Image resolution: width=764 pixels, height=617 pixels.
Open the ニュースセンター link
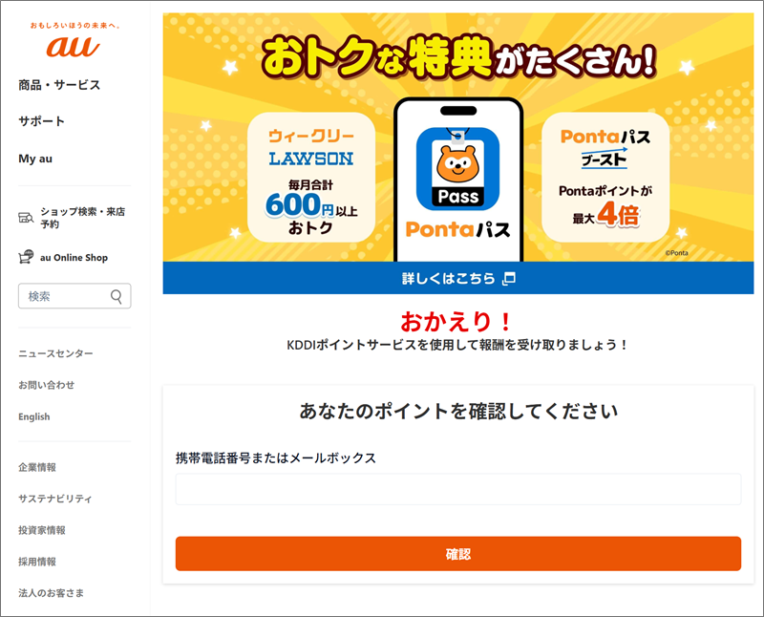(55, 353)
